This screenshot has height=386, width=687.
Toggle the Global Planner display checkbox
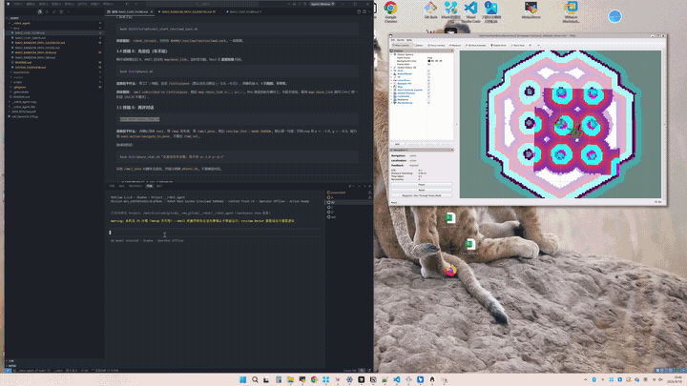429,93
